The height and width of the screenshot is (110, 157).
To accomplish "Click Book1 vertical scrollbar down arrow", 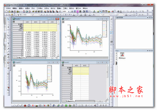I will 58,55.
